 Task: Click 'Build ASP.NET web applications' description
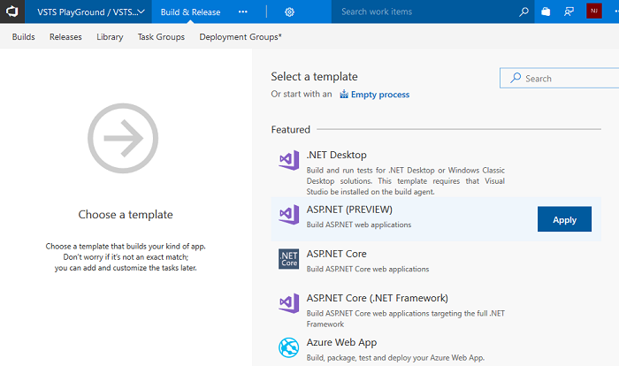click(359, 225)
